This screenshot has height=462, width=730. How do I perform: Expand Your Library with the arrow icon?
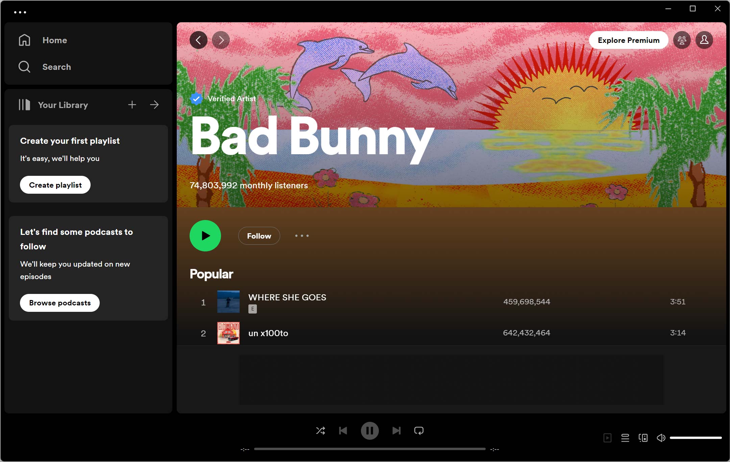coord(154,105)
